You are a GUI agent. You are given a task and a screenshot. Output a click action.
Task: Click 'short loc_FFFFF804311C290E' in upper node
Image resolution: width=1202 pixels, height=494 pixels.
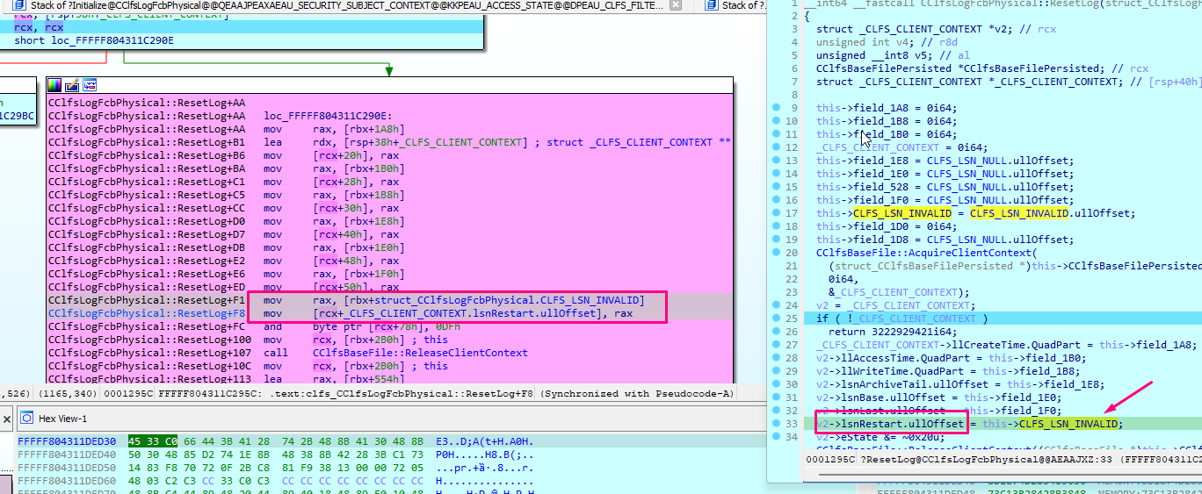(94, 40)
